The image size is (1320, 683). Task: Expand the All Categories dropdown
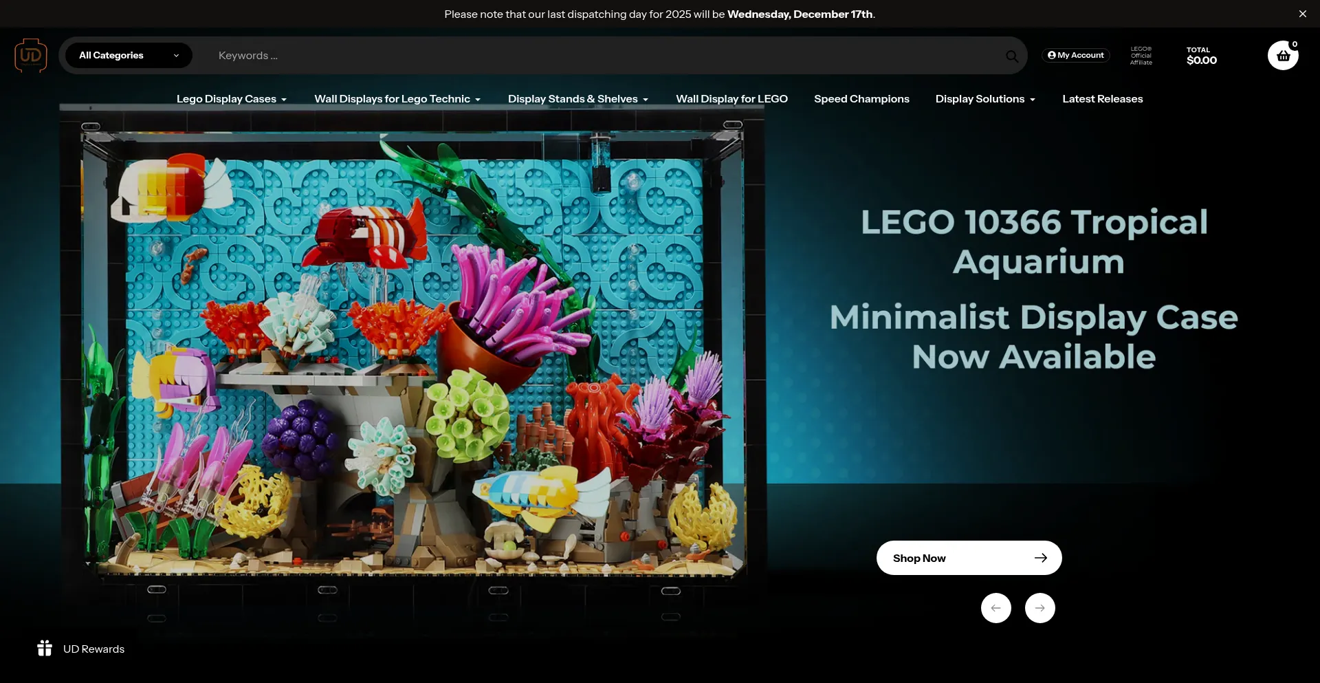[129, 56]
